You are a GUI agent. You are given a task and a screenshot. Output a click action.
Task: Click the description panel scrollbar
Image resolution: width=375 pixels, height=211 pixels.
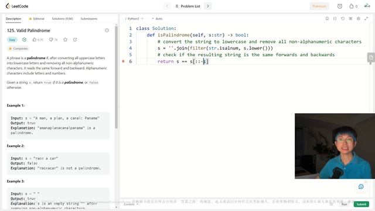116,77
